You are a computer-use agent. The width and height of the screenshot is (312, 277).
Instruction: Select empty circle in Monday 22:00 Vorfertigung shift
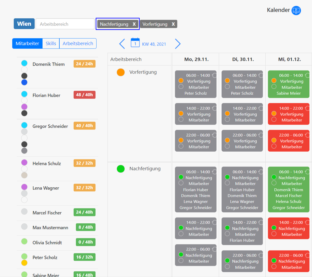coord(181,146)
